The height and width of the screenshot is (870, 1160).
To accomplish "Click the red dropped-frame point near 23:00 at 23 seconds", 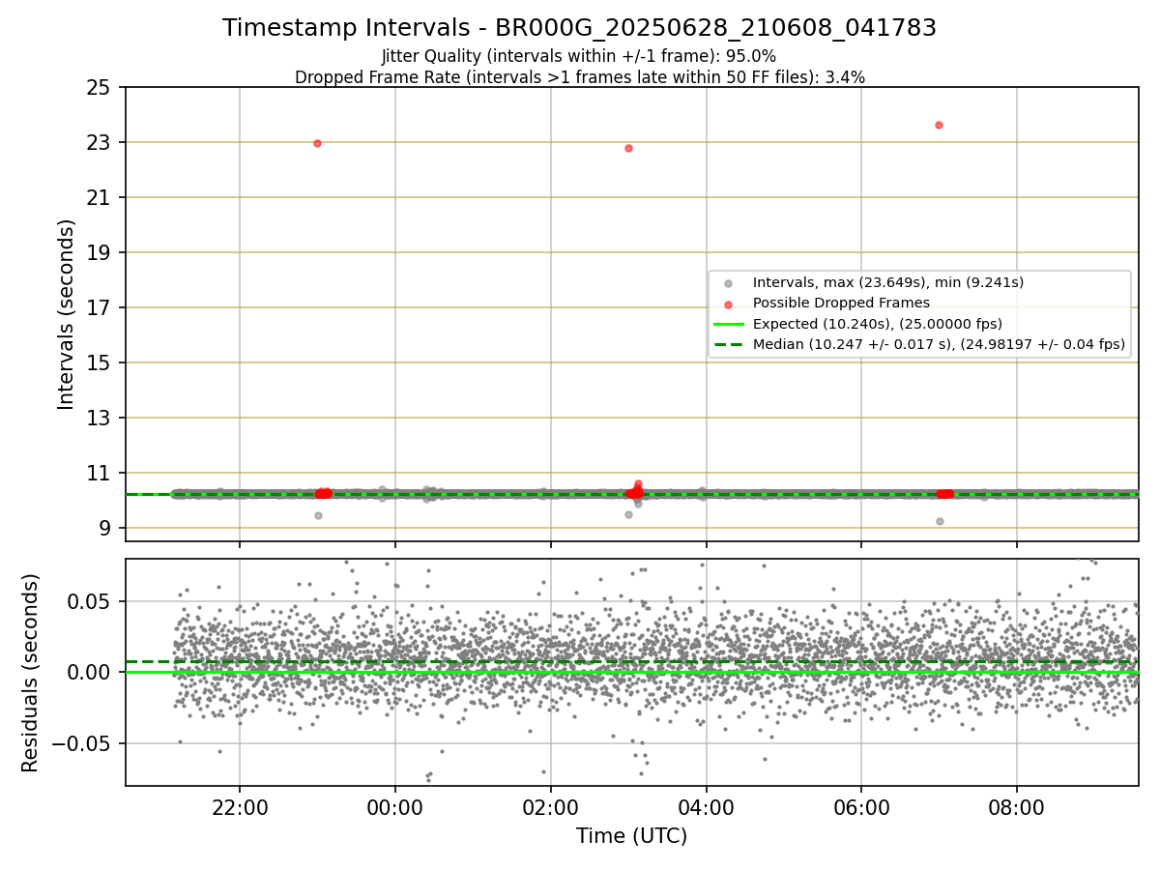I will (317, 143).
